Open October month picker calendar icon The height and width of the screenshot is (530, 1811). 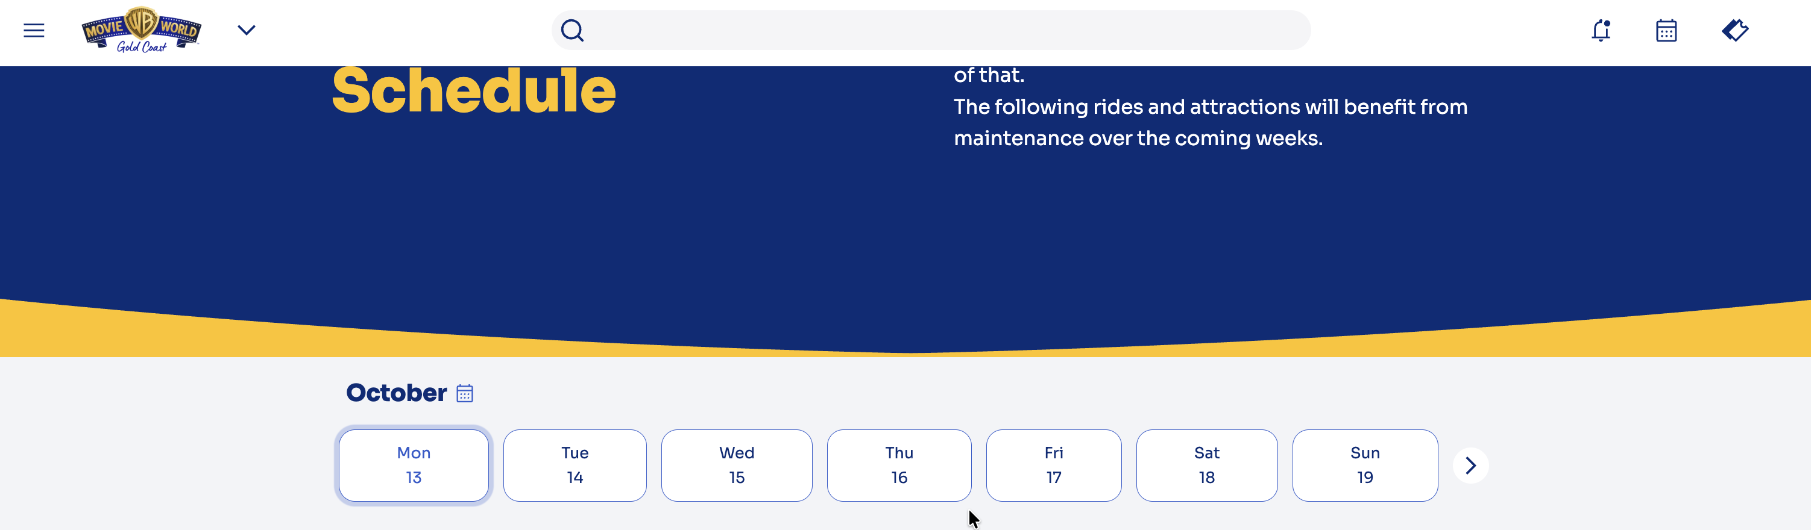click(465, 393)
